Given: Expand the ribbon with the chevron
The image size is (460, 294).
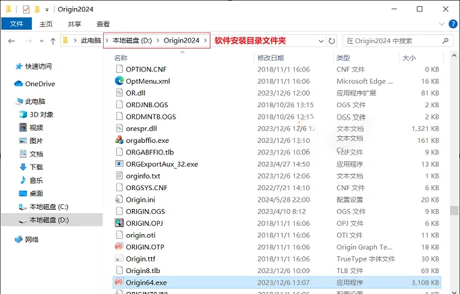Looking at the screenshot, I should (442, 24).
